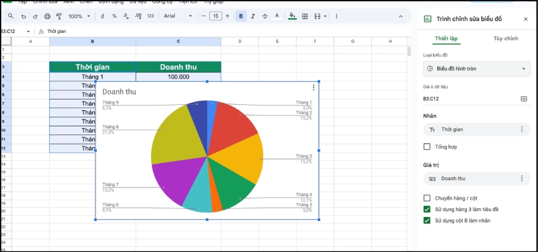Image resolution: width=538 pixels, height=252 pixels.
Task: Format selection as currency (đ)
Action: click(x=102, y=16)
